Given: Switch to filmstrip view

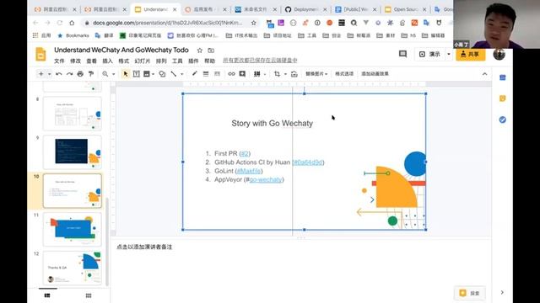Looking at the screenshot, I should (x=47, y=295).
